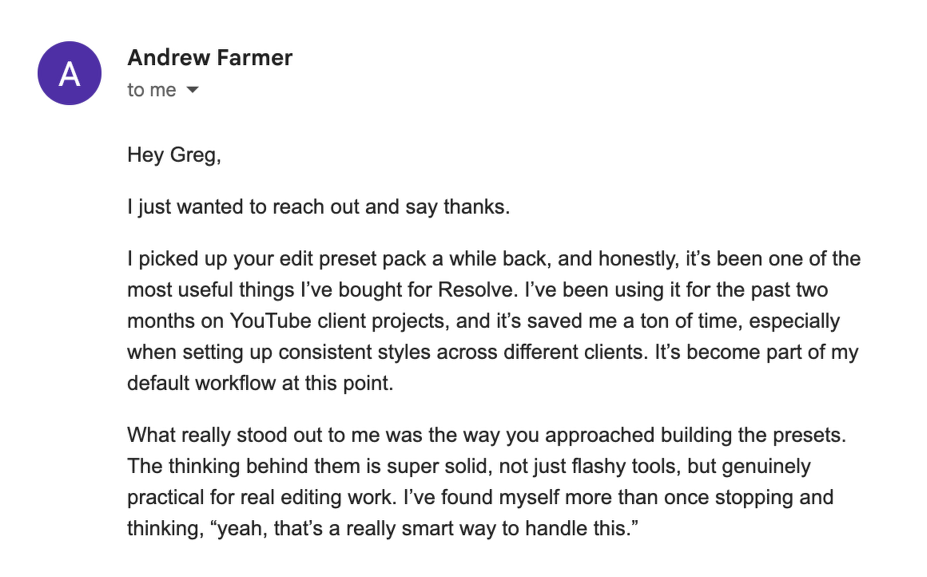Expand the "to me" recipient details arrow
927x577 pixels.
click(x=193, y=90)
